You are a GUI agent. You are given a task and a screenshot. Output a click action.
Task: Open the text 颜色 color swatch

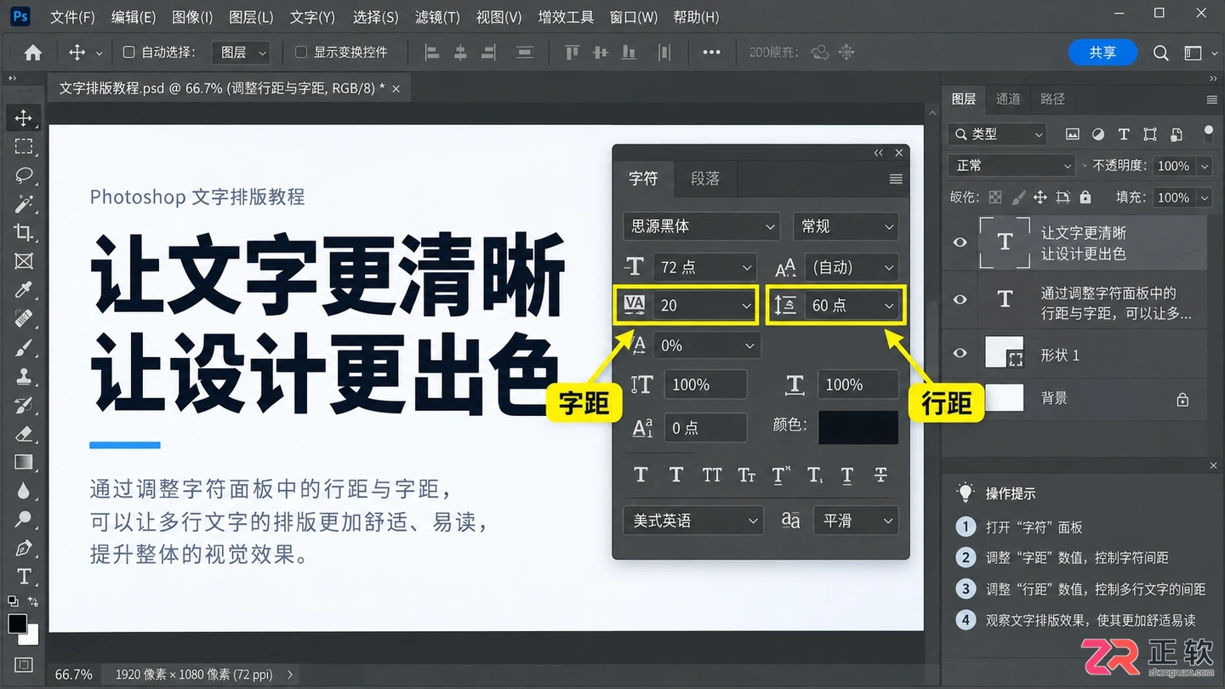point(857,427)
